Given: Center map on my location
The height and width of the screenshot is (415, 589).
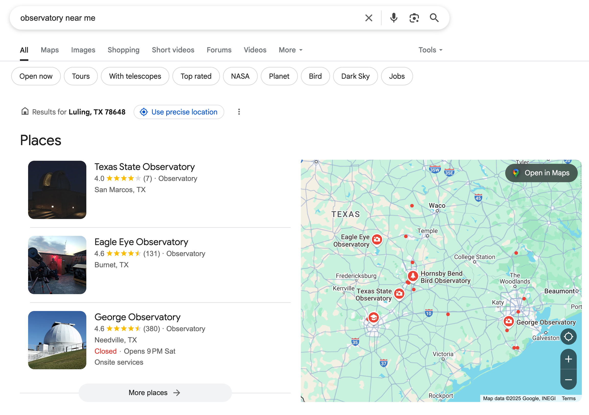Looking at the screenshot, I should coord(569,337).
